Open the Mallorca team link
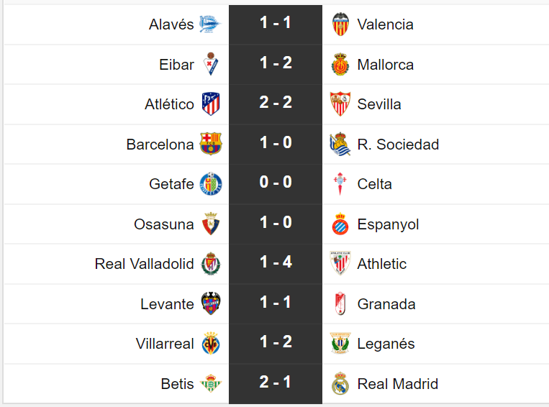The width and height of the screenshot is (549, 407). click(385, 65)
